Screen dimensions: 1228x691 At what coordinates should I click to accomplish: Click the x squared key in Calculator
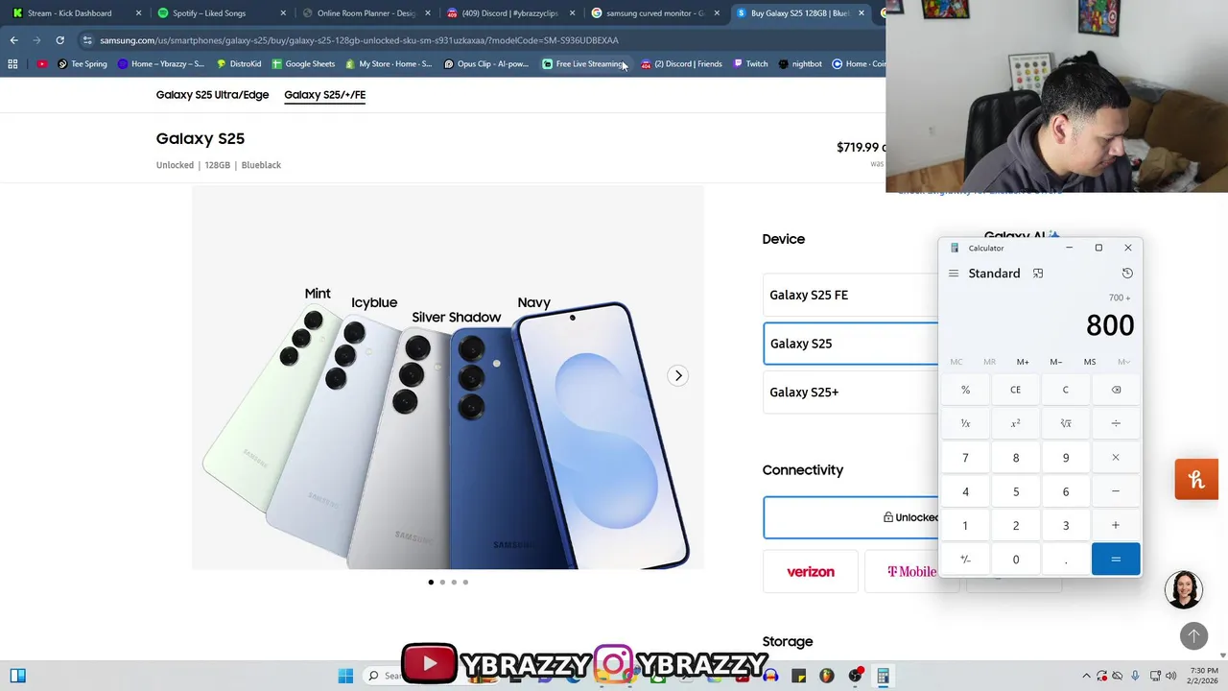point(1016,423)
